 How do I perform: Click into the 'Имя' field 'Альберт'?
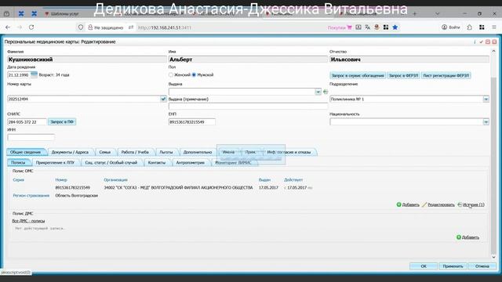pyautogui.click(x=248, y=60)
